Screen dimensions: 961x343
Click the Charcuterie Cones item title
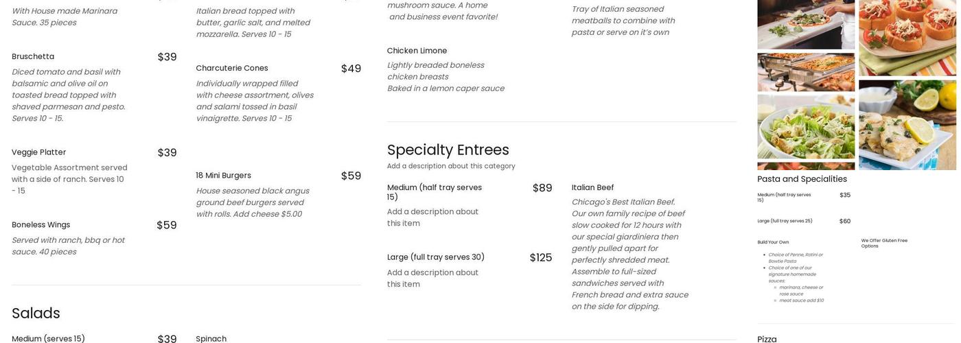point(232,68)
